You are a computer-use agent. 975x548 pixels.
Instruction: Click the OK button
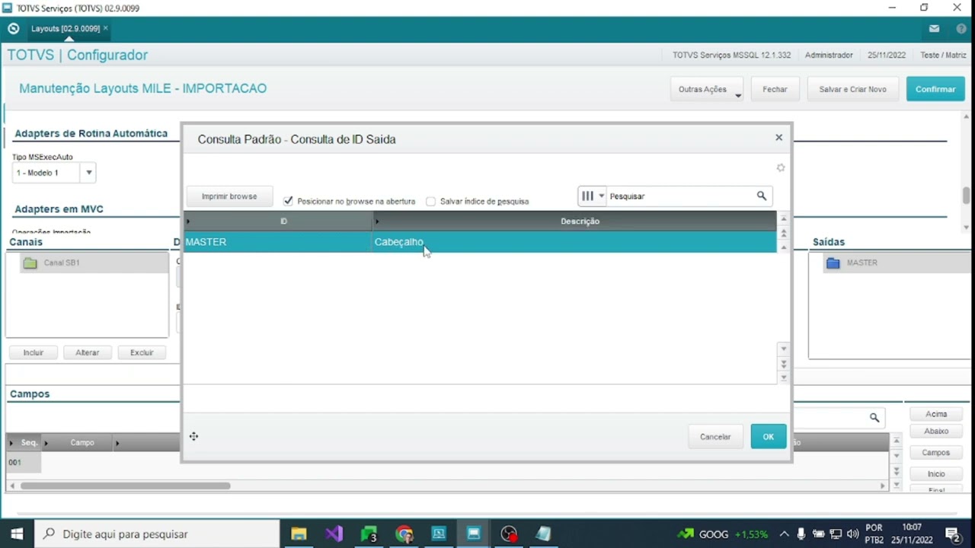[x=769, y=436]
